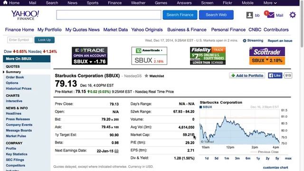
Task: Select the max chart range
Action: pos(288,158)
